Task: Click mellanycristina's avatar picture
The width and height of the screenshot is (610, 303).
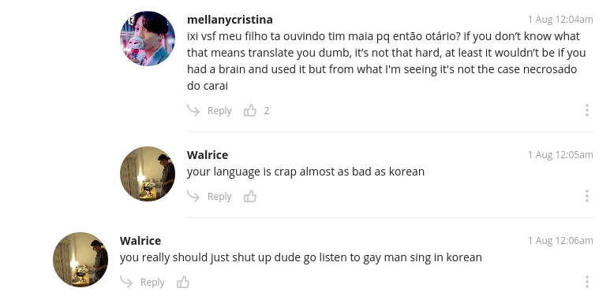Action: point(148,39)
